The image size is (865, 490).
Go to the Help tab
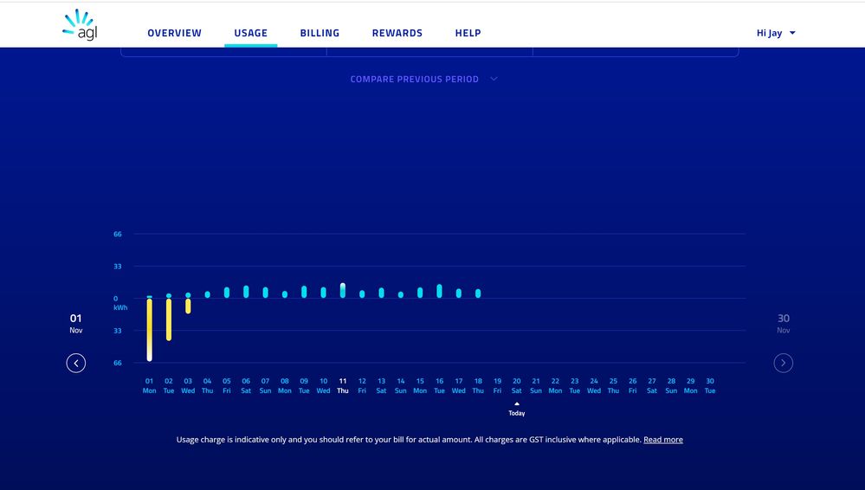(468, 33)
